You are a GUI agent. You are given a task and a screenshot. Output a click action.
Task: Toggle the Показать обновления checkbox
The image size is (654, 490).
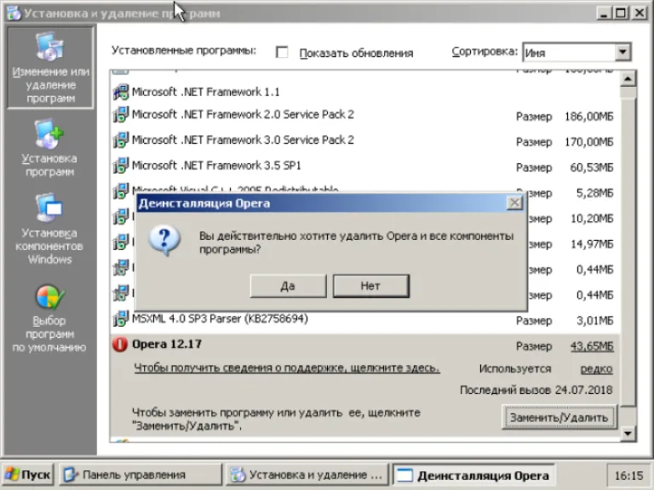(x=282, y=53)
